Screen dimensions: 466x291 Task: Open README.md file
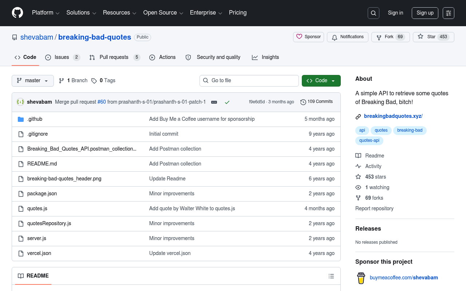click(x=42, y=164)
